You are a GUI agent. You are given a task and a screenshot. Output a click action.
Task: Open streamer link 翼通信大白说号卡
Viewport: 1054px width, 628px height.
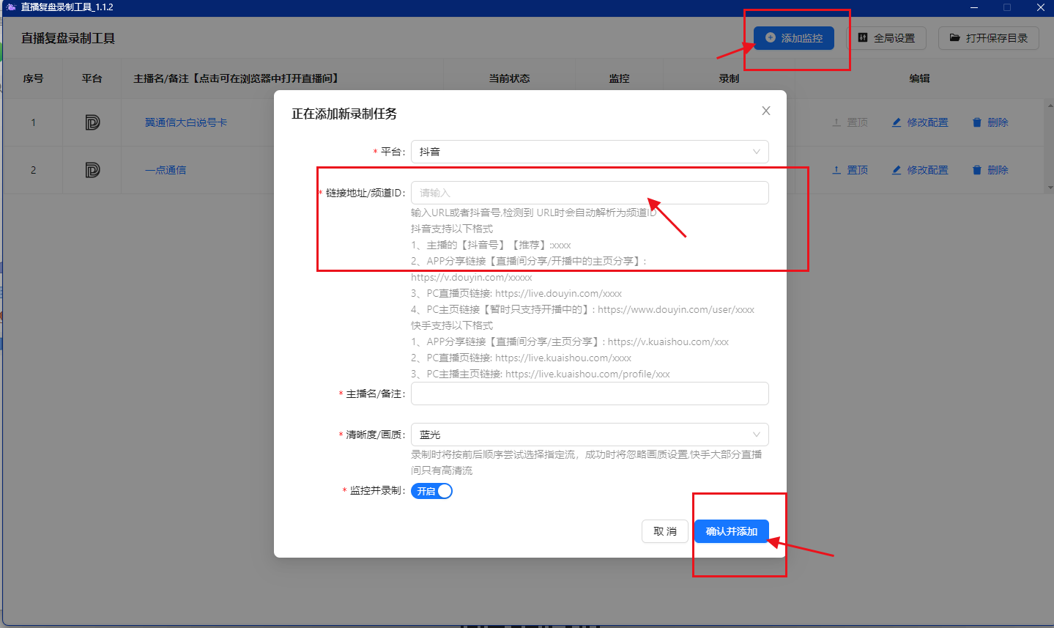186,122
